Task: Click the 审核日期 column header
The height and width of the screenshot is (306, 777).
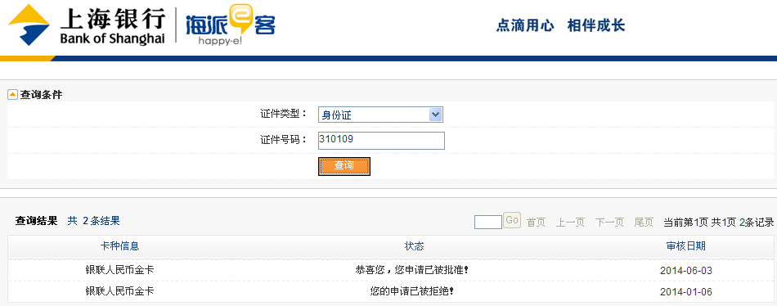Action: 686,246
